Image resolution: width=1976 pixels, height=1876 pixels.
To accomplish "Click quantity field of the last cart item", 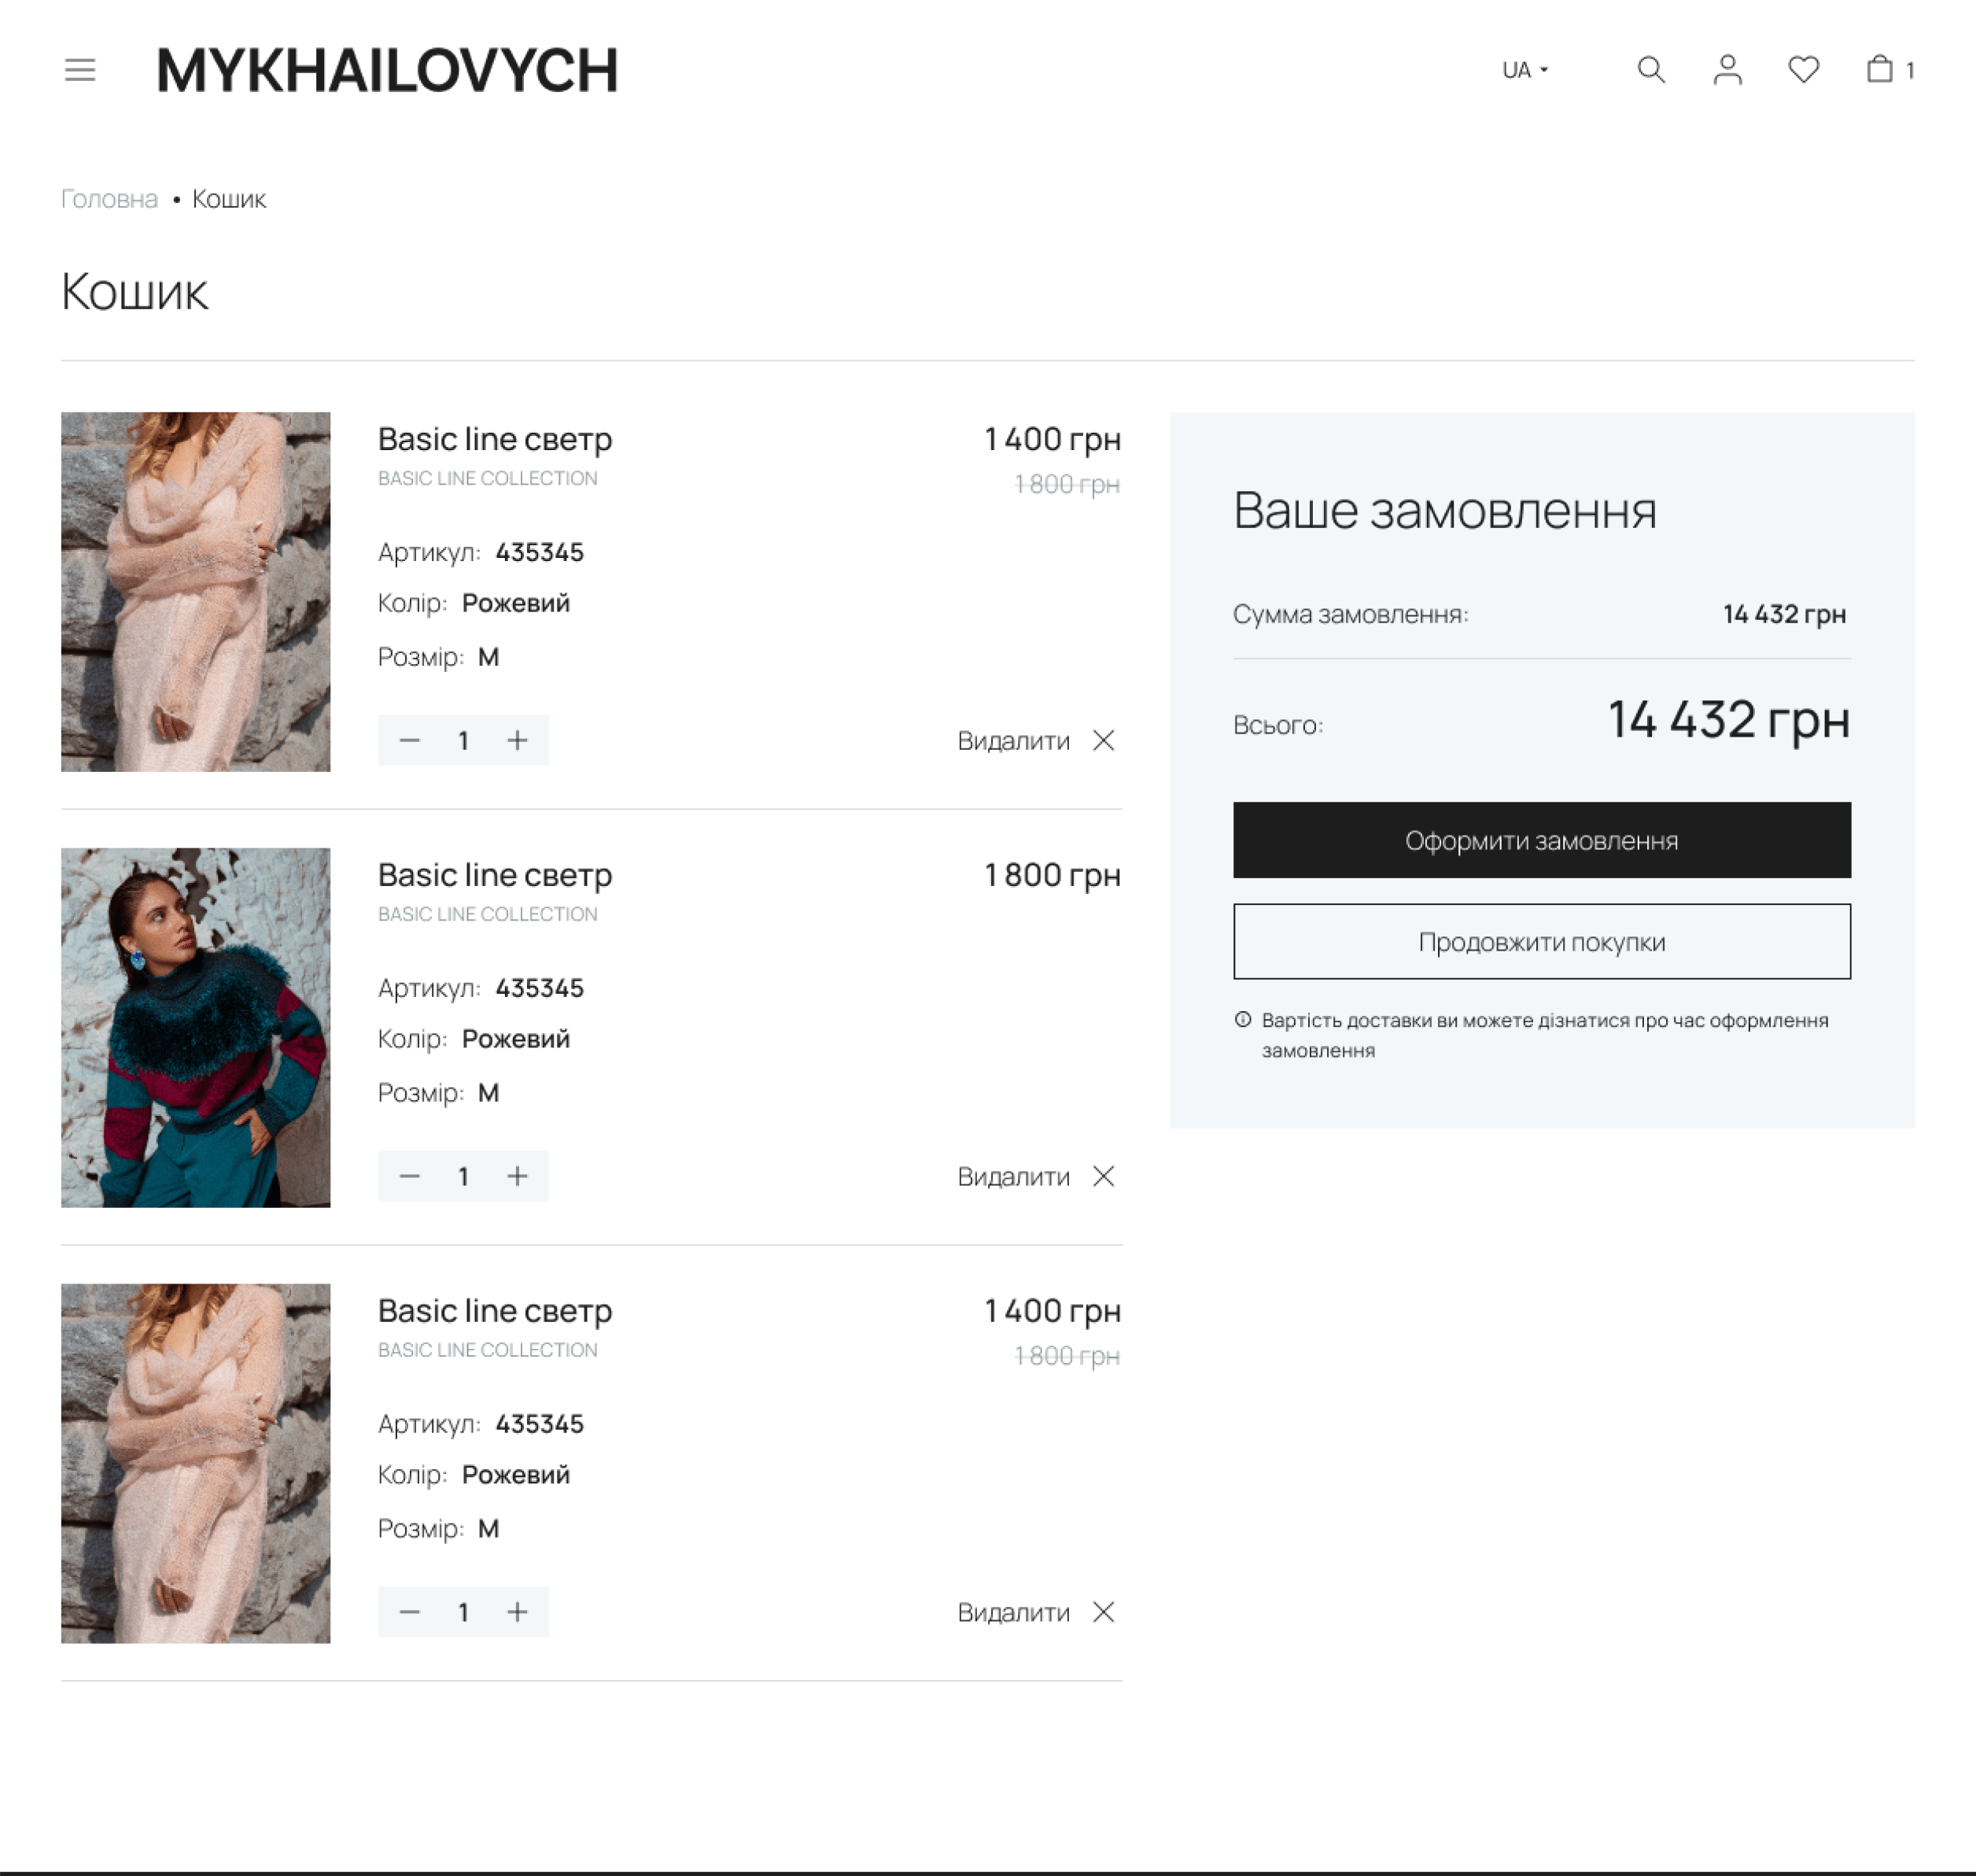I will (463, 1612).
